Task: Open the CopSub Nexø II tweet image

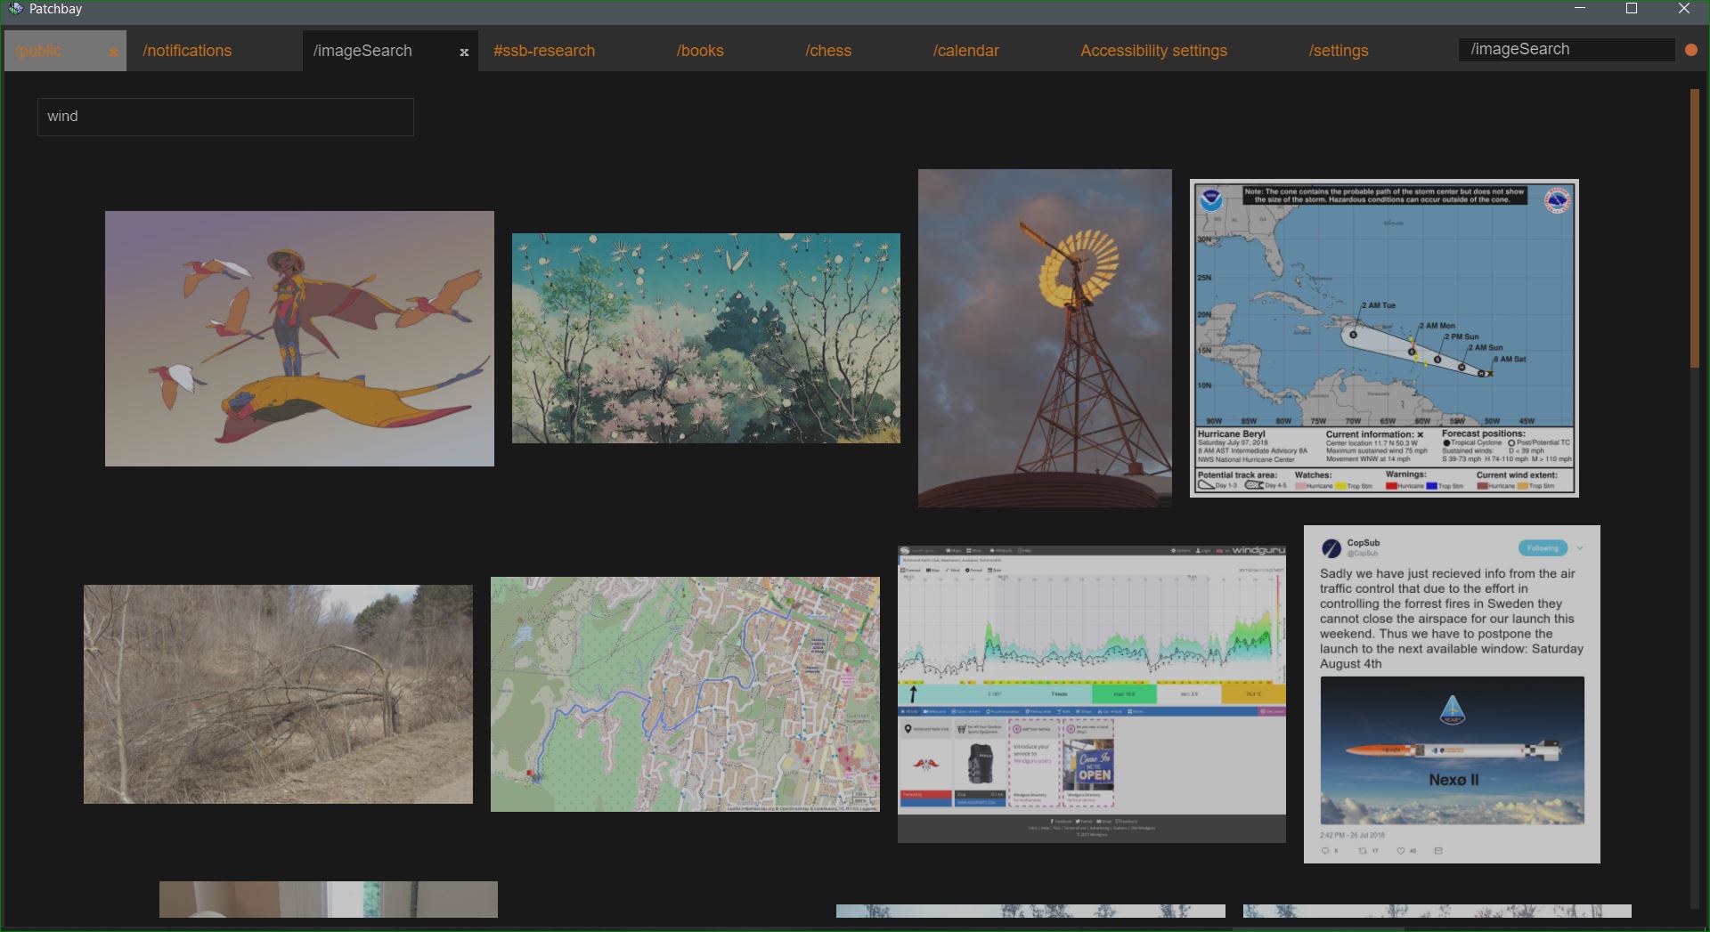Action: tap(1452, 694)
